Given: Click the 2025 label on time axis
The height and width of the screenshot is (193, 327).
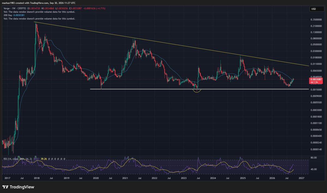Looking at the screenshot, I should click(243, 179).
